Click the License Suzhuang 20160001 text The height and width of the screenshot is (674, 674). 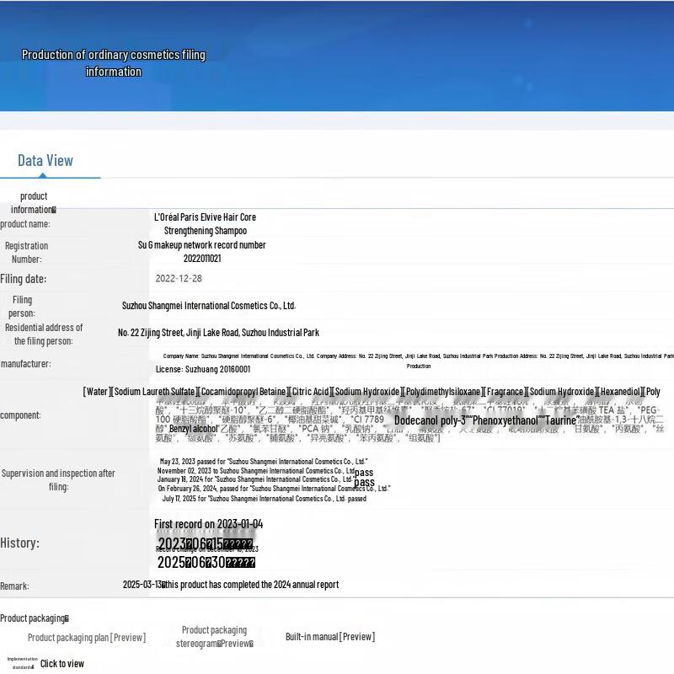[203, 369]
